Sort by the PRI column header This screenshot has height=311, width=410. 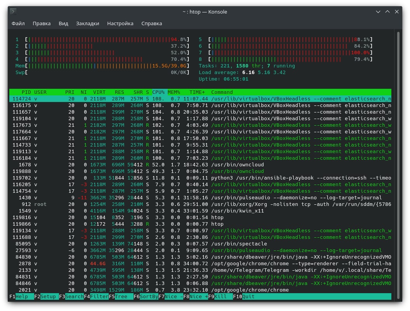click(x=69, y=92)
